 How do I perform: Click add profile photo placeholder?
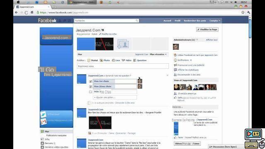[x=123, y=44]
